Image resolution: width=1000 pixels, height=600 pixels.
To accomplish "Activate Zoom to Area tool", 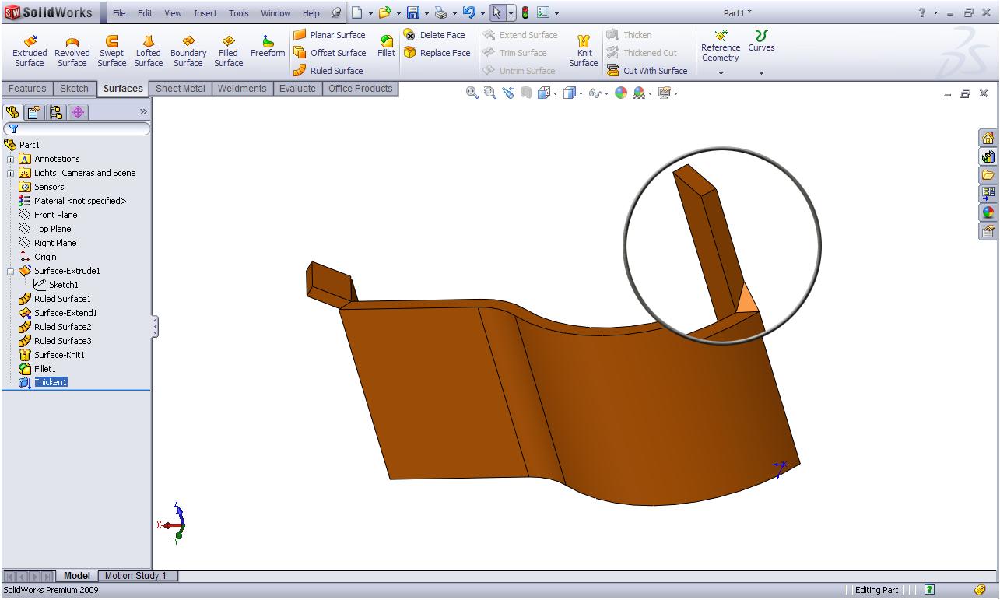I will tap(489, 93).
